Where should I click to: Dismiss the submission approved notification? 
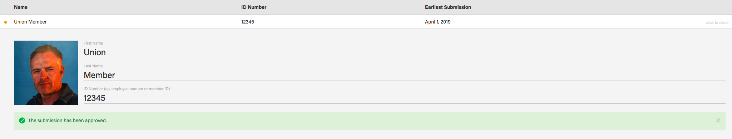(718, 120)
